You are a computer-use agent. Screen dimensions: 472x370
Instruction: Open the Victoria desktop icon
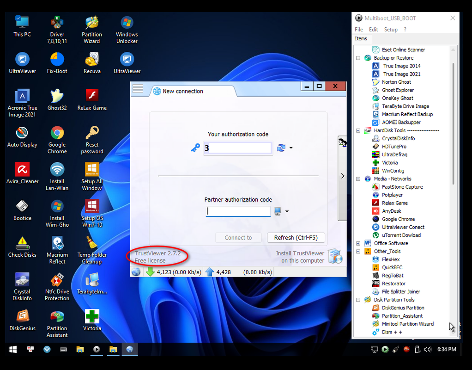click(92, 320)
